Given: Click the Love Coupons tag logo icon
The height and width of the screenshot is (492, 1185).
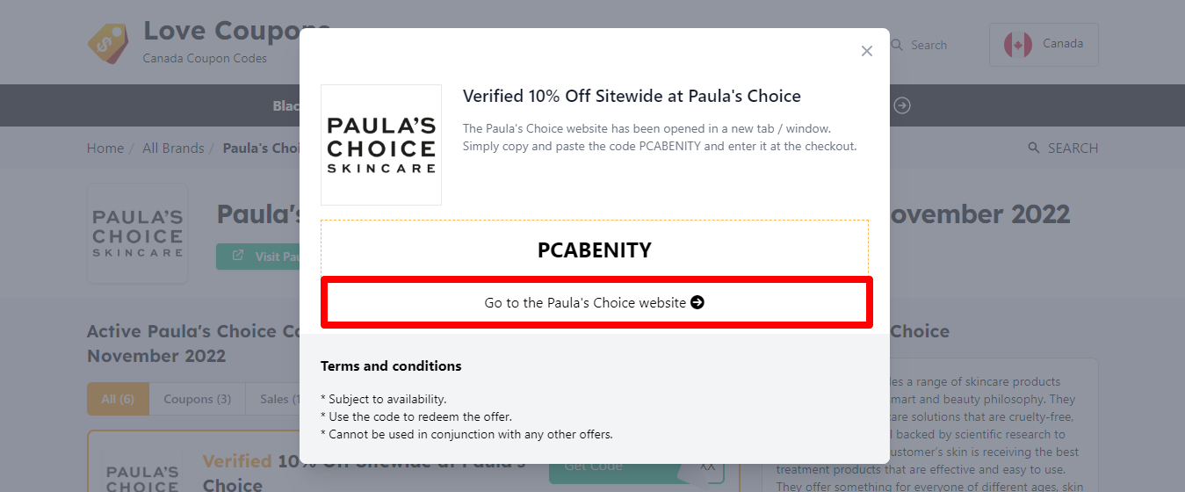Looking at the screenshot, I should pyautogui.click(x=108, y=44).
